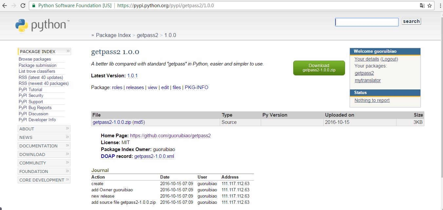Expand the DOCUMENTATION menu
443x210 pixels.
click(44, 146)
